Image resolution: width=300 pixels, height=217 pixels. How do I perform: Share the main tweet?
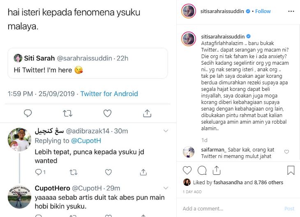point(147,113)
